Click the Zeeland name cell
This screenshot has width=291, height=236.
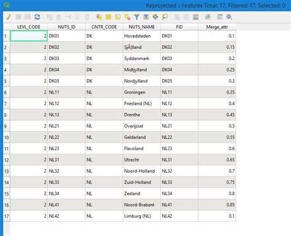pyautogui.click(x=142, y=193)
